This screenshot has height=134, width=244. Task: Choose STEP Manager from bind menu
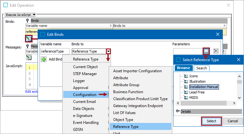[x=85, y=74]
